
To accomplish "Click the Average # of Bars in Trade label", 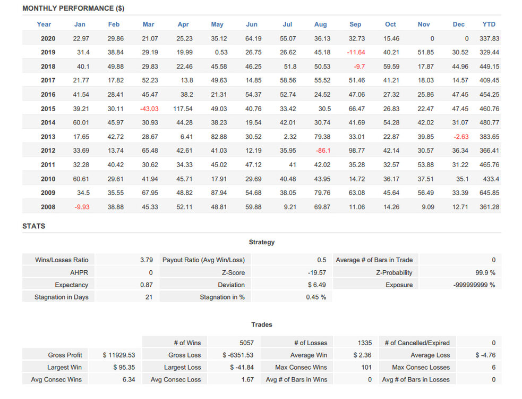I will coord(374,260).
